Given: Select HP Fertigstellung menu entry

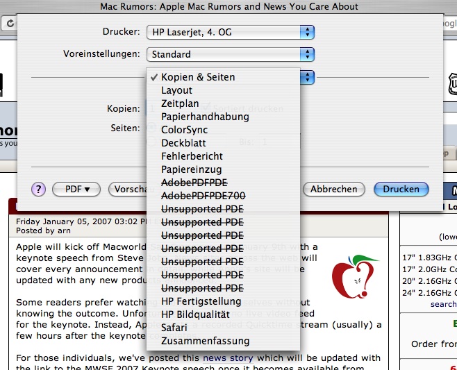Looking at the screenshot, I should [x=223, y=301].
